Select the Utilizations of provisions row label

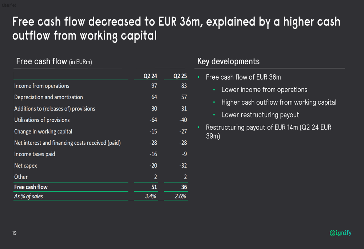tap(42, 120)
